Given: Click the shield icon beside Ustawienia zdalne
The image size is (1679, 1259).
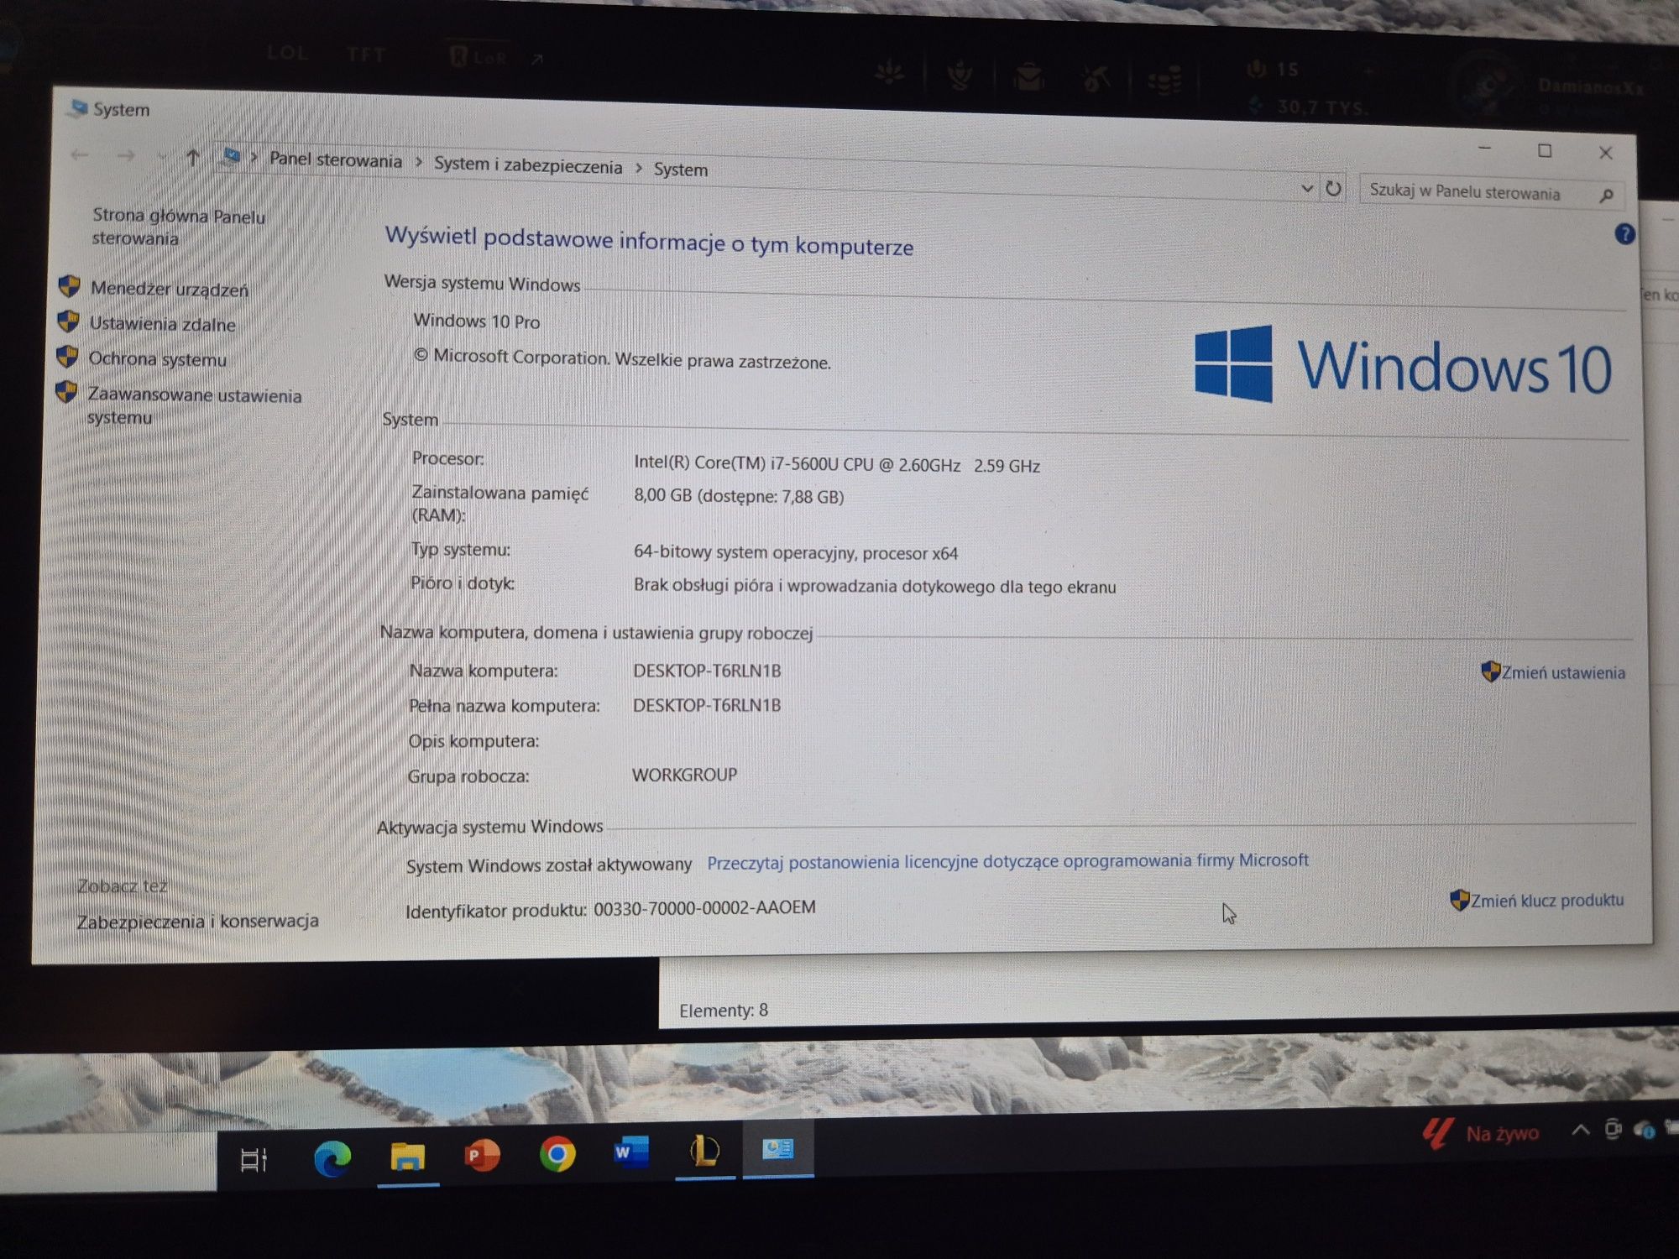Looking at the screenshot, I should 68,321.
